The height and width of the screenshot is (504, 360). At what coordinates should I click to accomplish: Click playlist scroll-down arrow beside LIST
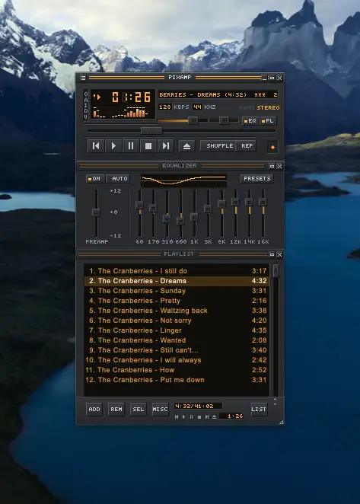click(275, 404)
